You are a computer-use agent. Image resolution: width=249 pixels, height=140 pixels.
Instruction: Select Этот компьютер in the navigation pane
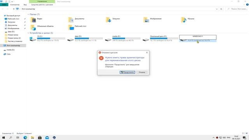(13, 45)
